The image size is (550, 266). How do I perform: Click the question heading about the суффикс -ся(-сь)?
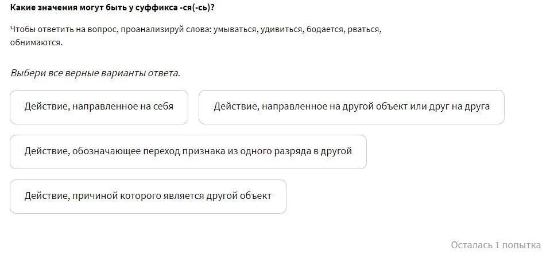(x=113, y=7)
